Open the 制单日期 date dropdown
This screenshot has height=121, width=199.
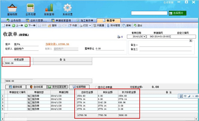click(x=144, y=37)
